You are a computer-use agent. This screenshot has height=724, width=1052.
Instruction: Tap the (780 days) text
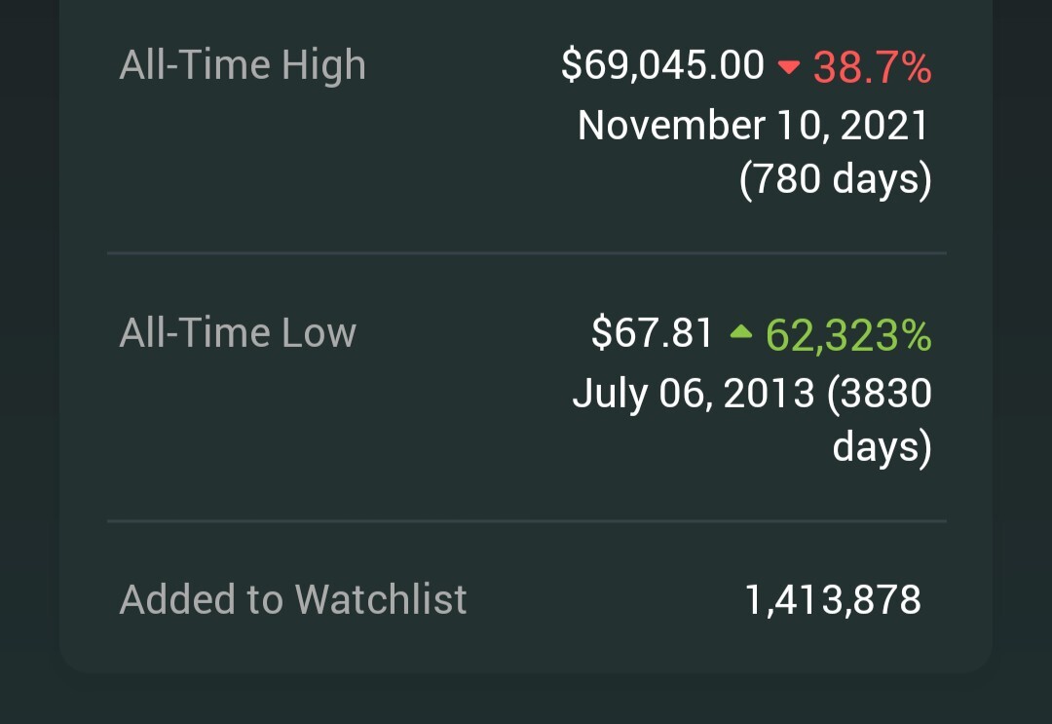(x=836, y=180)
